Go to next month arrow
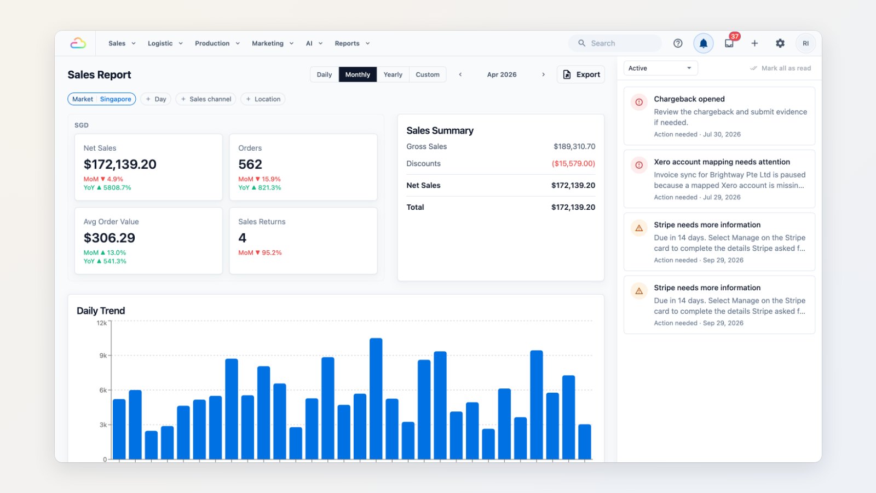876x493 pixels. pos(543,74)
